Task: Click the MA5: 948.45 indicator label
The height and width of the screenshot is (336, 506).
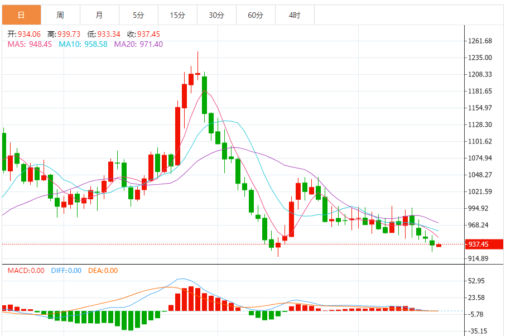Action: click(x=30, y=44)
